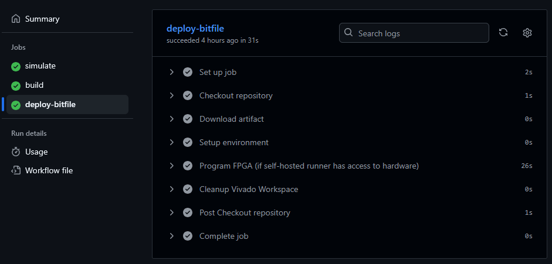Viewport: 552px width, 264px height.
Task: Expand the Complete job step chevron
Action: click(172, 236)
